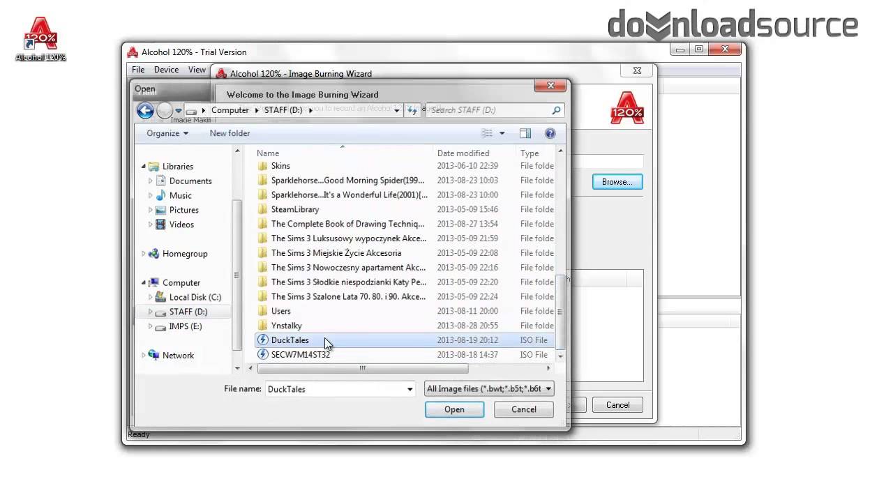
Task: Open the Device menu in Alcohol 120%
Action: (166, 70)
